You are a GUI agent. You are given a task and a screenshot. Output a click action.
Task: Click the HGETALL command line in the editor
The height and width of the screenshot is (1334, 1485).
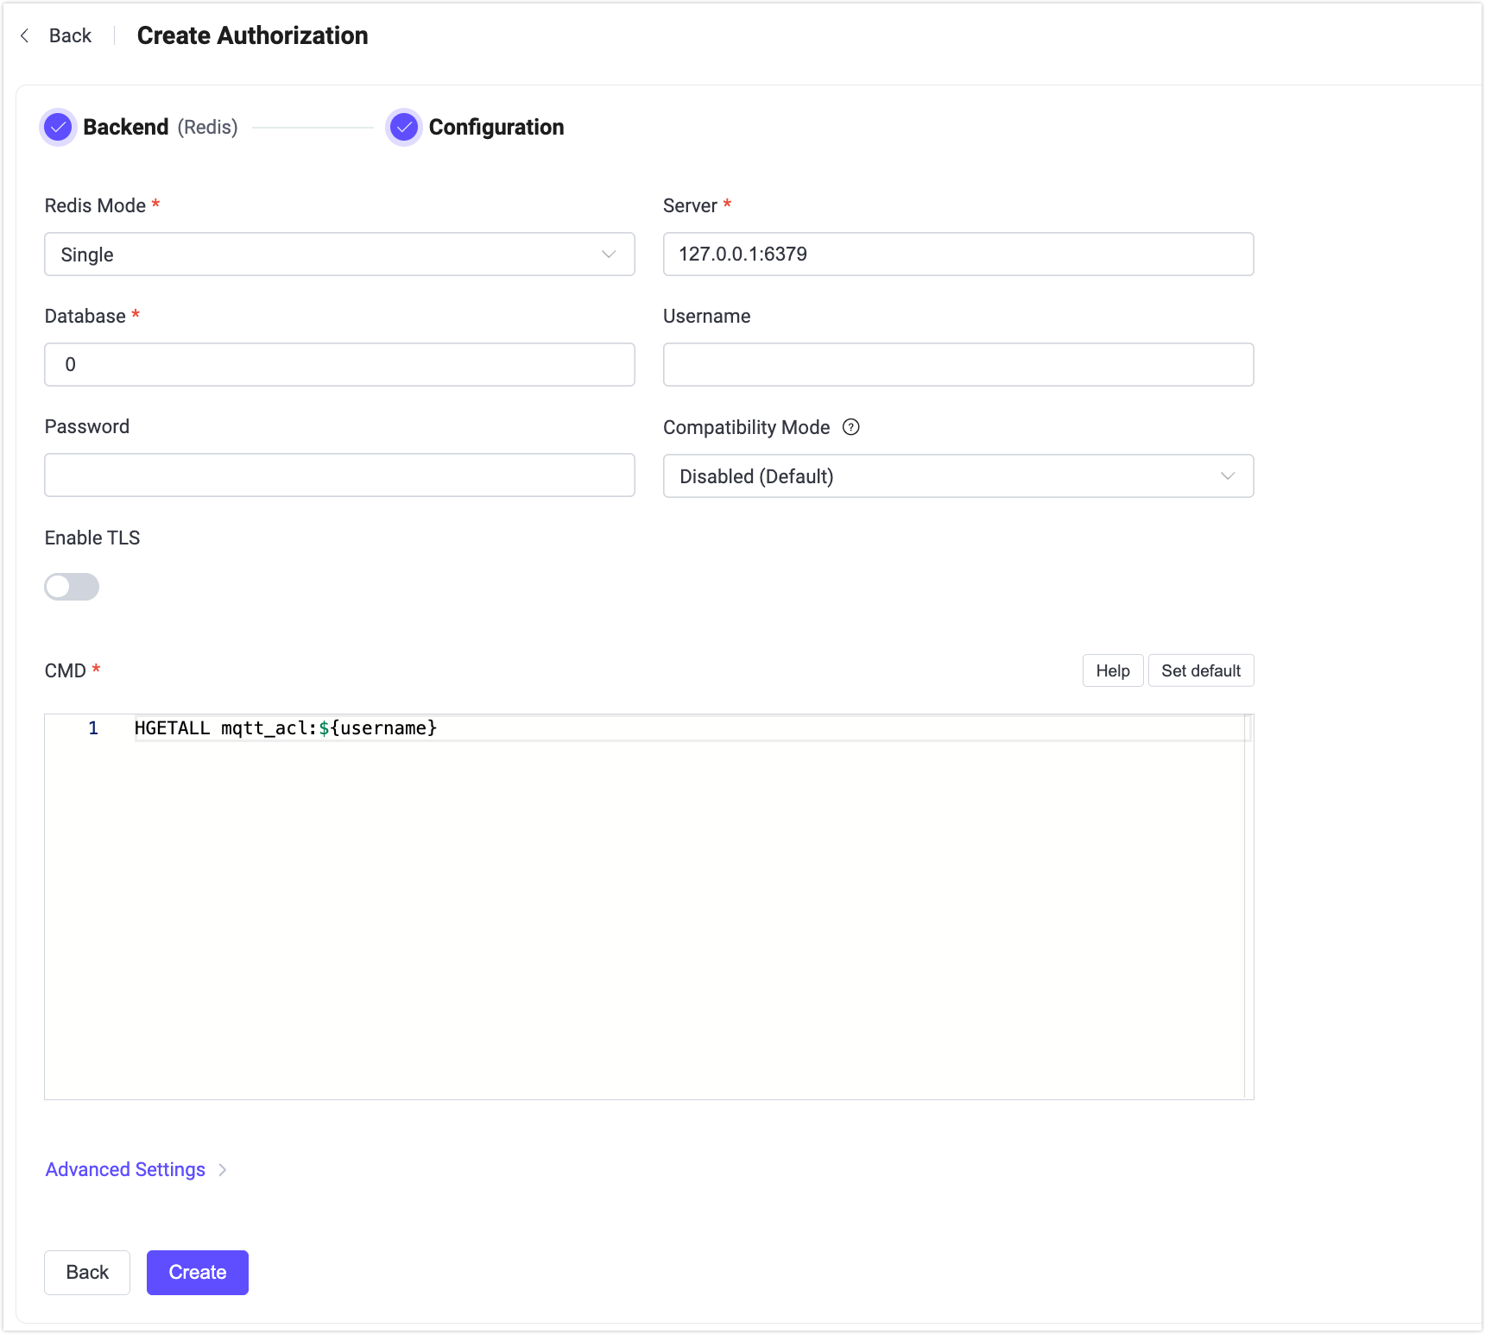pyautogui.click(x=286, y=728)
